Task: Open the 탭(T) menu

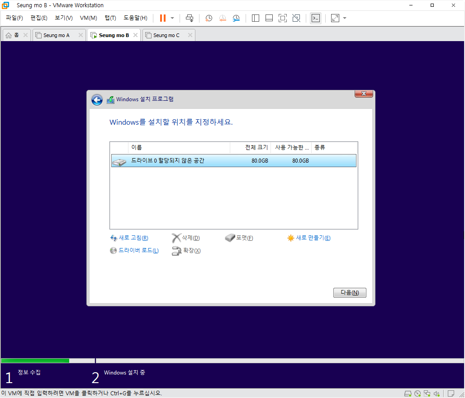Action: click(110, 18)
